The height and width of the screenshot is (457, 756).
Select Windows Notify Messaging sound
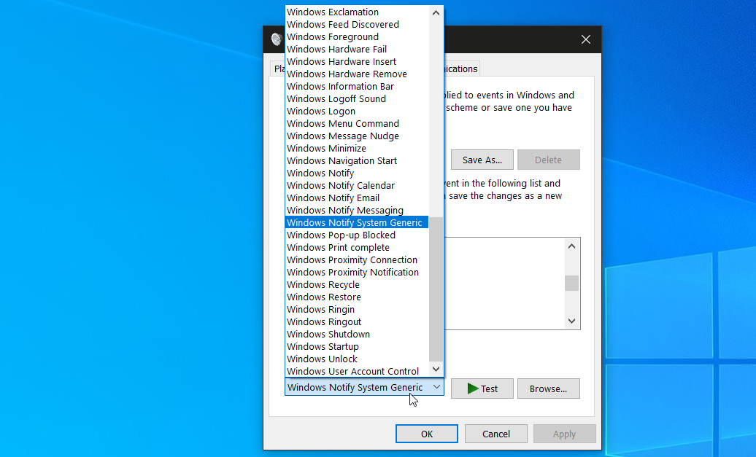357,211
